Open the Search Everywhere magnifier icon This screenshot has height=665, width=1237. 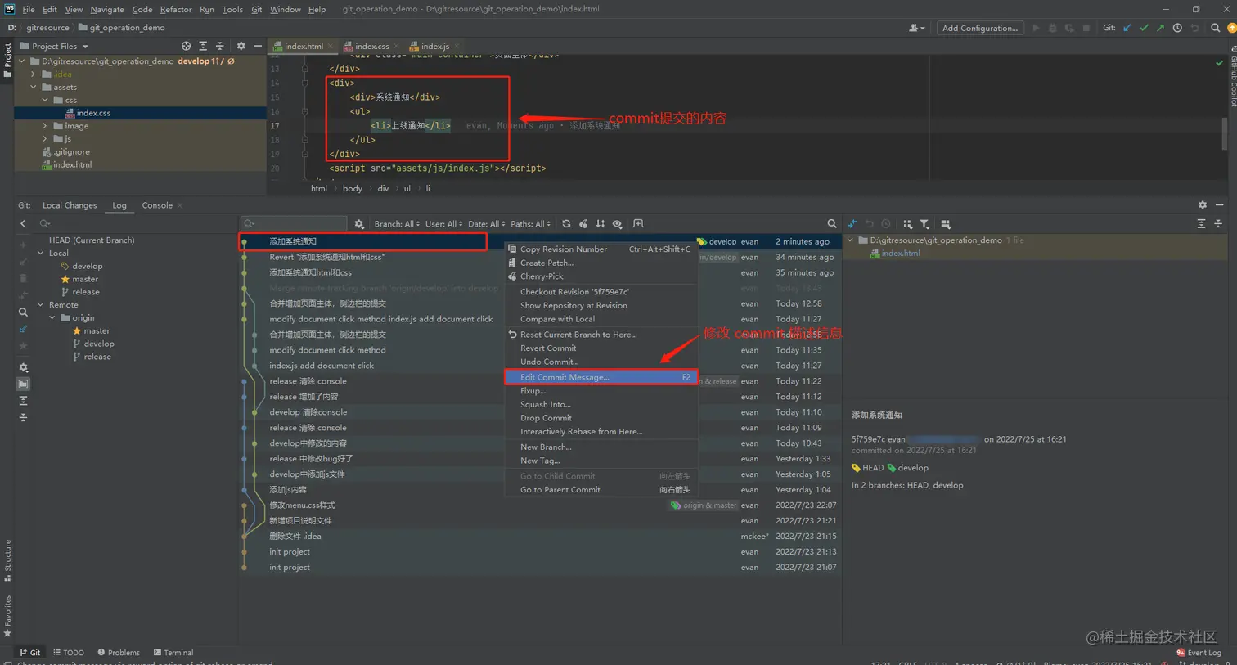pyautogui.click(x=1216, y=27)
